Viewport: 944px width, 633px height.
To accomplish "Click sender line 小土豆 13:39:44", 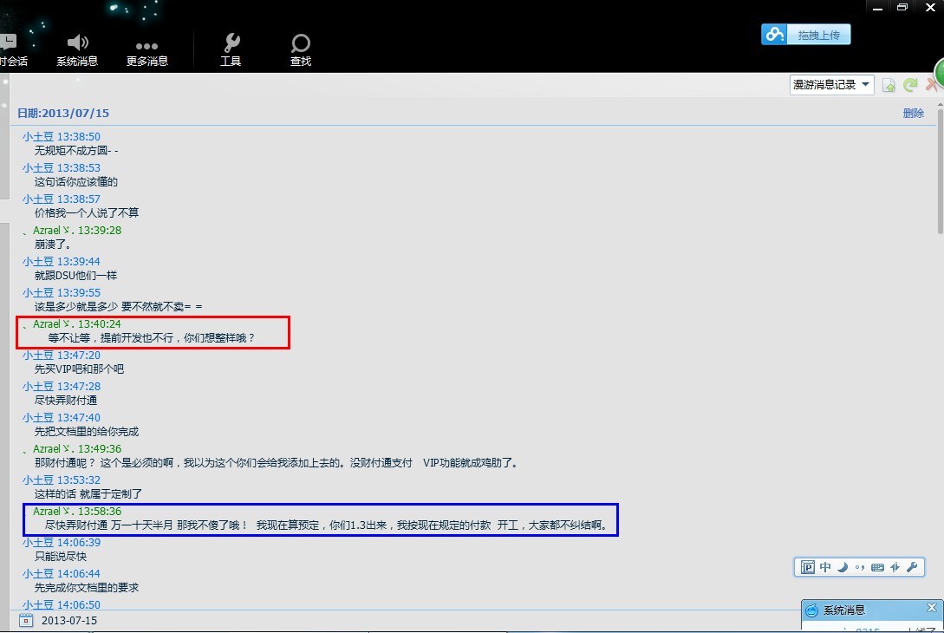I will tap(62, 262).
